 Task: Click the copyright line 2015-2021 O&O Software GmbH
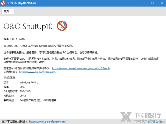click(x=38, y=46)
